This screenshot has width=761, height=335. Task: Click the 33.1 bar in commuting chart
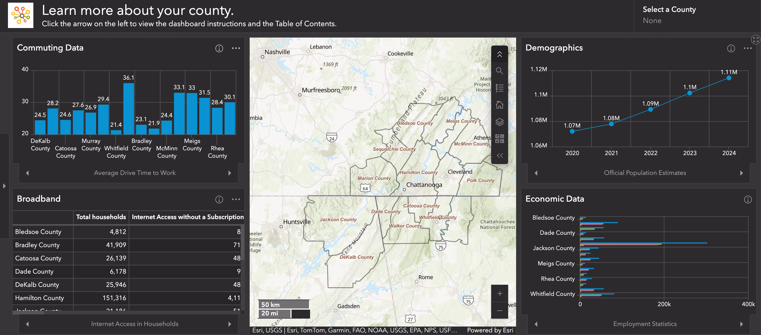click(x=179, y=114)
